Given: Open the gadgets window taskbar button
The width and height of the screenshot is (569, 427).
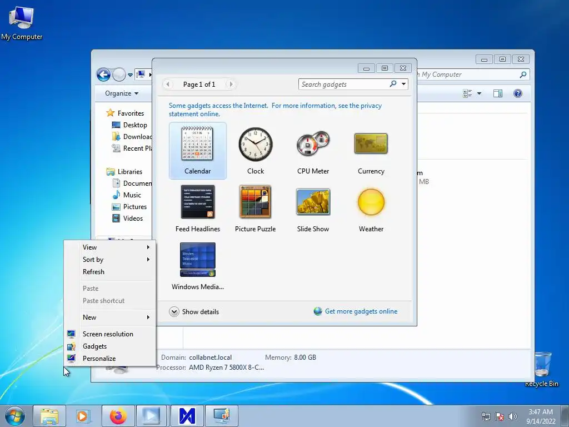Looking at the screenshot, I should [221, 416].
